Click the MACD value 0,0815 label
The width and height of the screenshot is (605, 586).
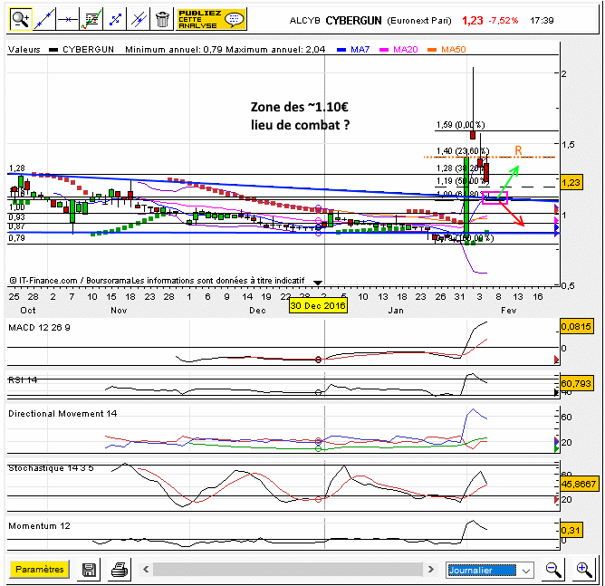point(576,326)
